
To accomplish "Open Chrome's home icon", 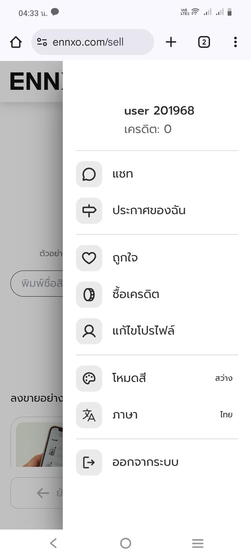I will [16, 42].
